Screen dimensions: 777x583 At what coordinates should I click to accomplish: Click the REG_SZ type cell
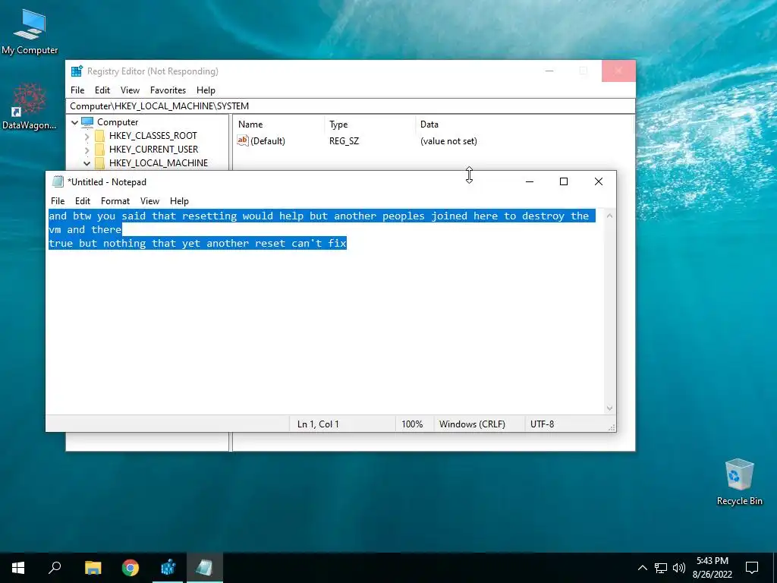(344, 140)
